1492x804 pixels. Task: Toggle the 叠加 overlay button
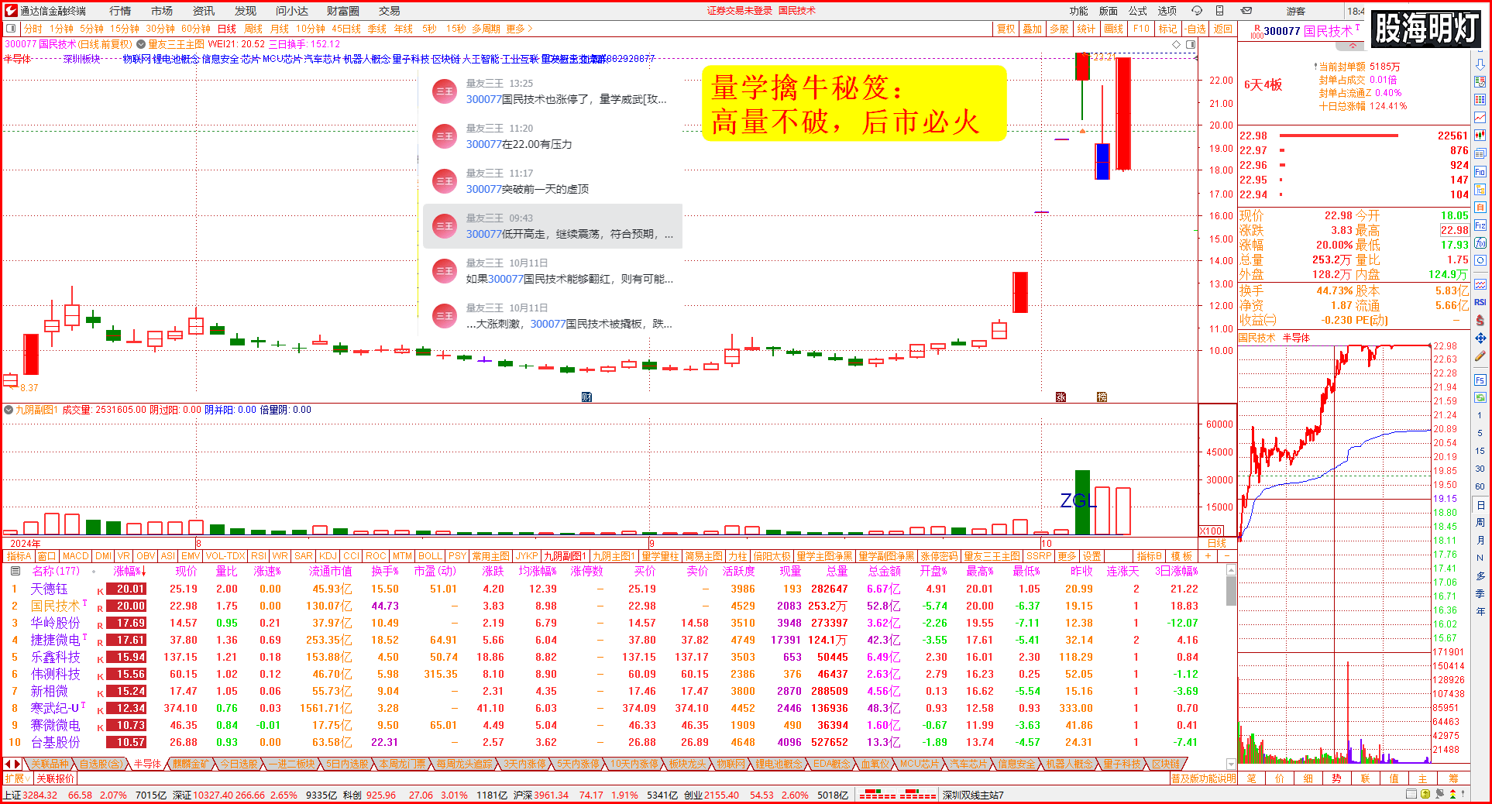(x=1033, y=29)
